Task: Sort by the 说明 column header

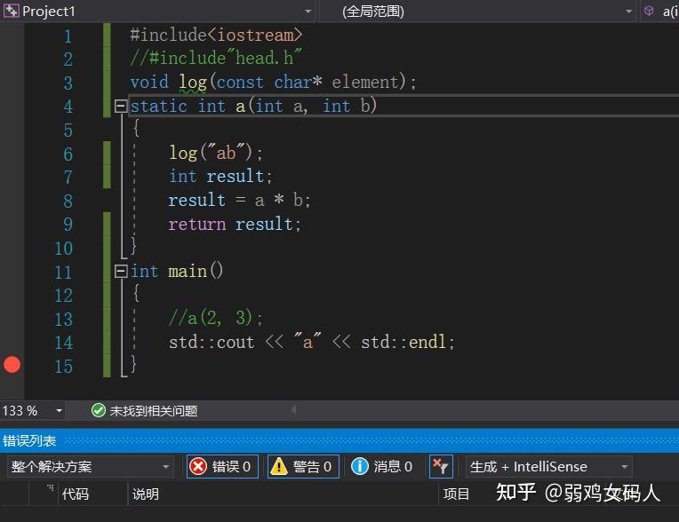Action: (x=146, y=494)
